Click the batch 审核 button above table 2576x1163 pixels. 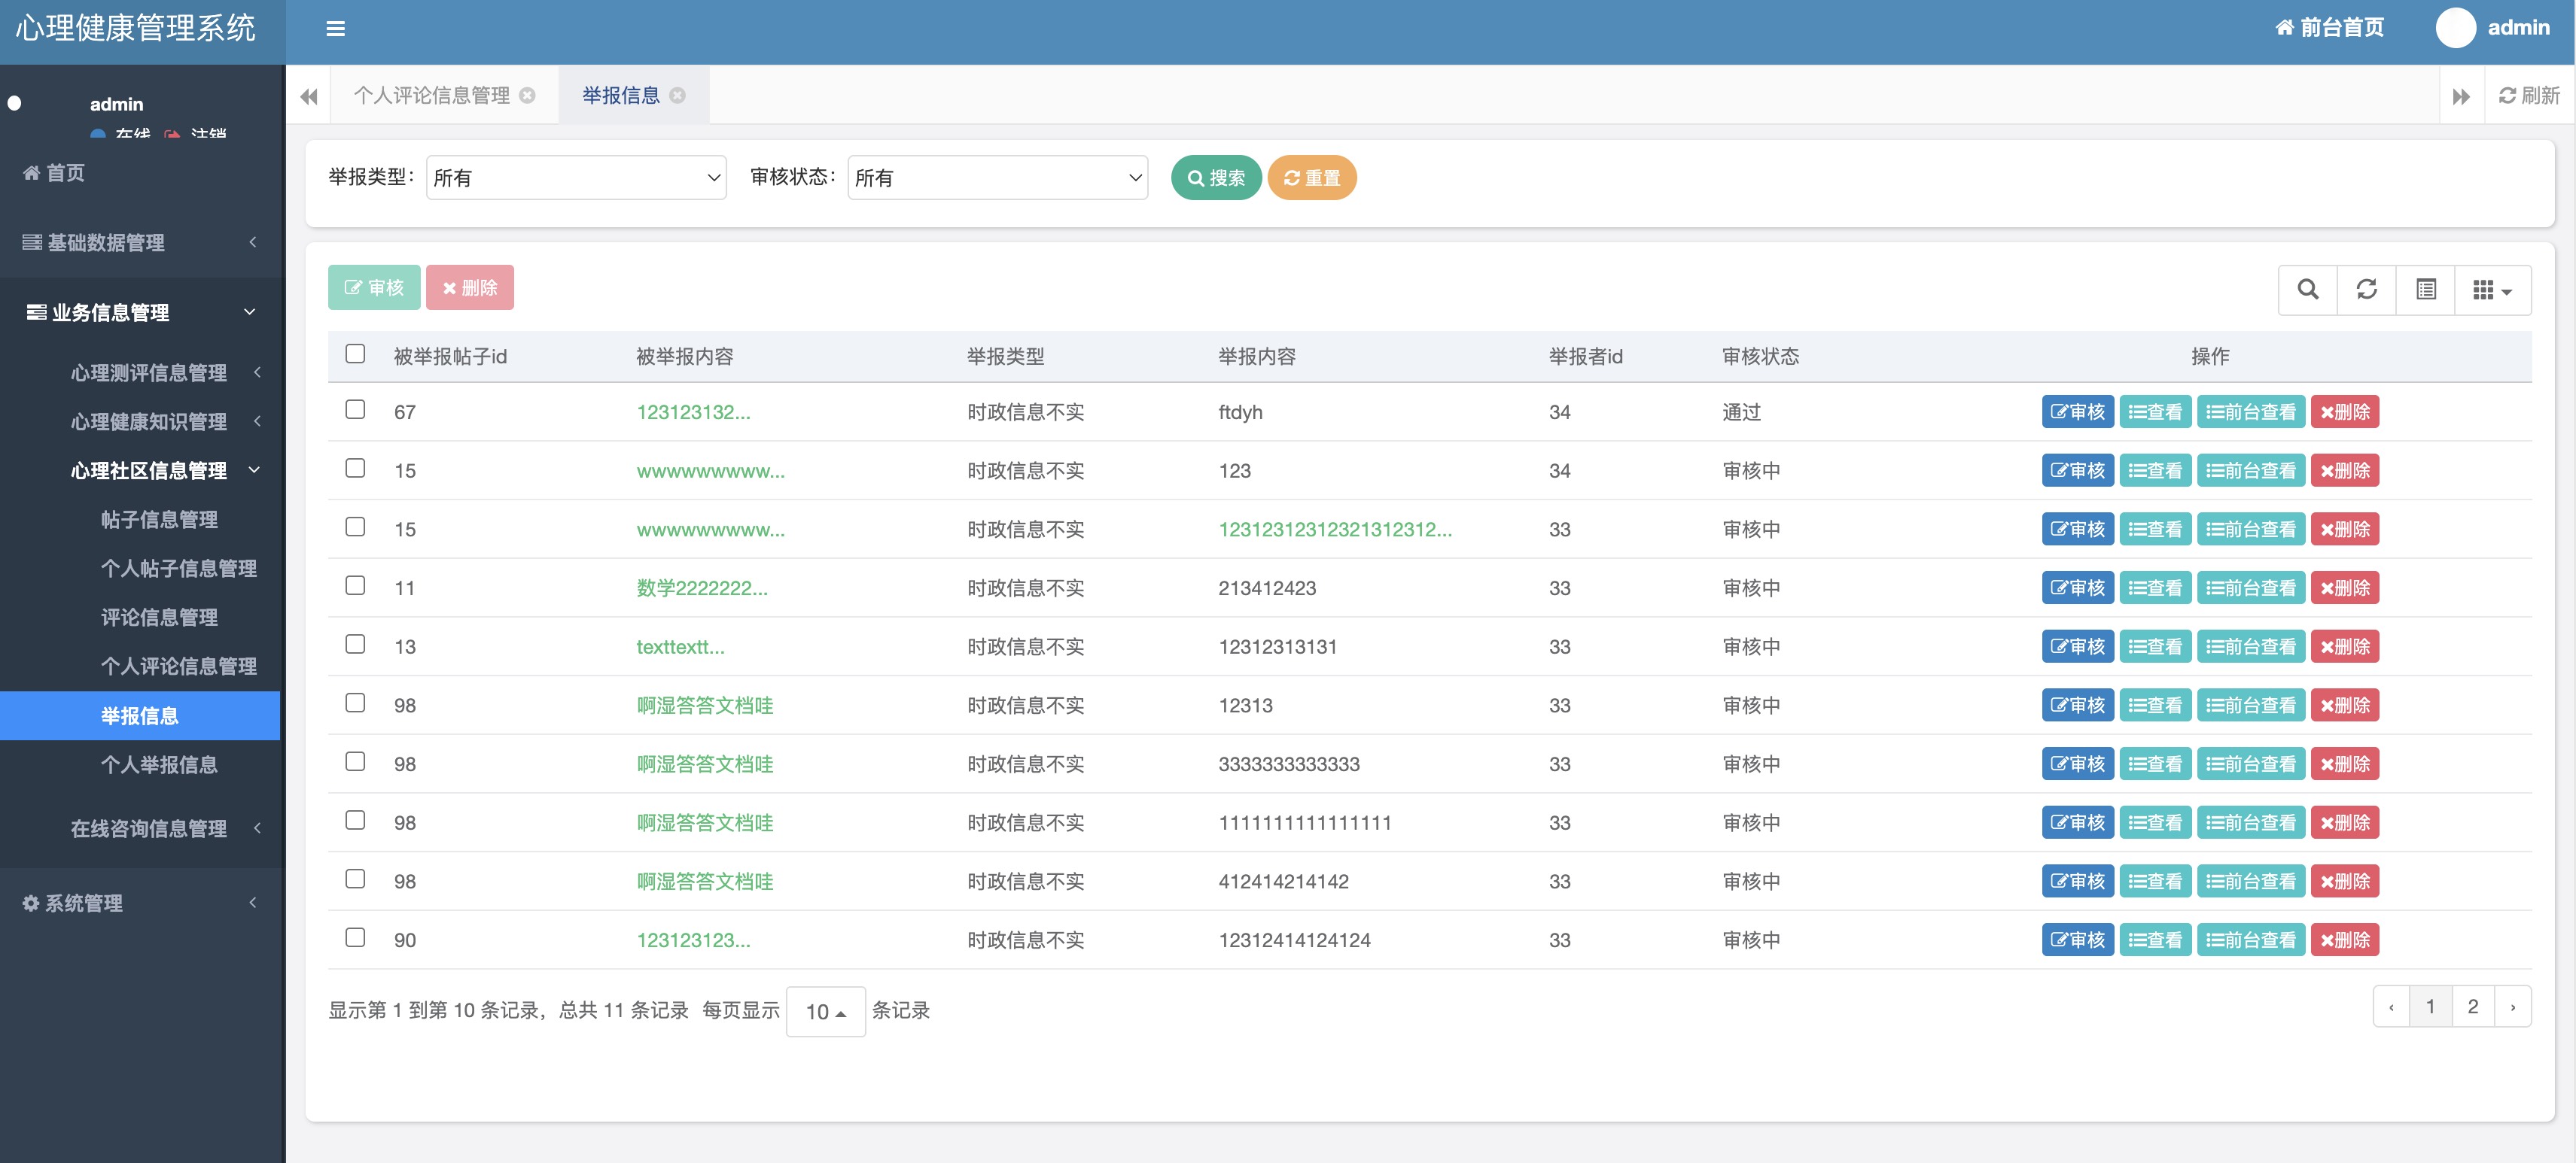pyautogui.click(x=374, y=288)
